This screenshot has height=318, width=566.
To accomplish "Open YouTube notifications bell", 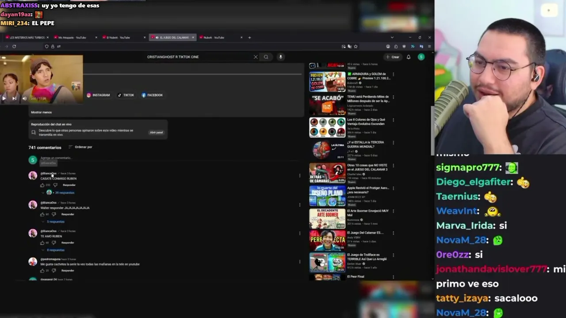I will pyautogui.click(x=409, y=57).
